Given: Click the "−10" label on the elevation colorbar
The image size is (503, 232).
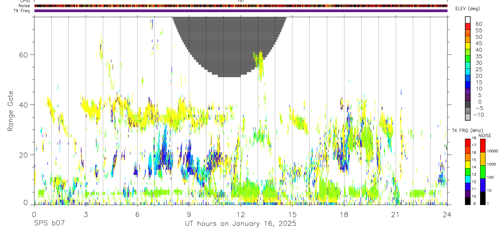Looking at the screenshot, I should tap(479, 115).
